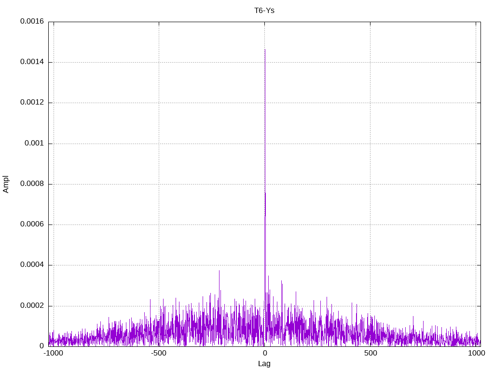Click the 0.0008 y-axis tick label
This screenshot has width=494, height=370.
(x=32, y=184)
